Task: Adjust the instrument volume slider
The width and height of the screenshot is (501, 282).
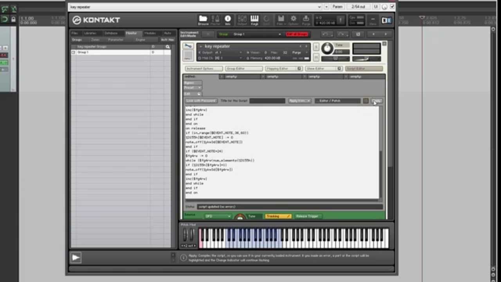Action: (366, 59)
